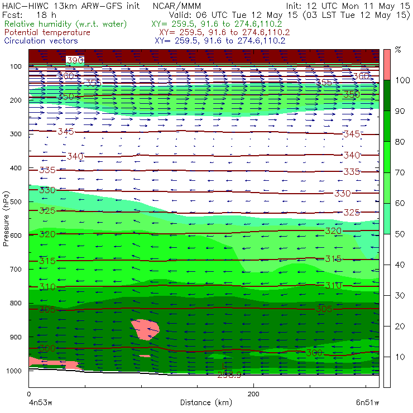Click the 70-80% bright green color bar segment

pos(387,157)
